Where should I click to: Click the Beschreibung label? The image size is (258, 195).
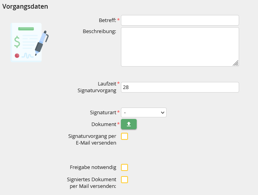pyautogui.click(x=99, y=31)
